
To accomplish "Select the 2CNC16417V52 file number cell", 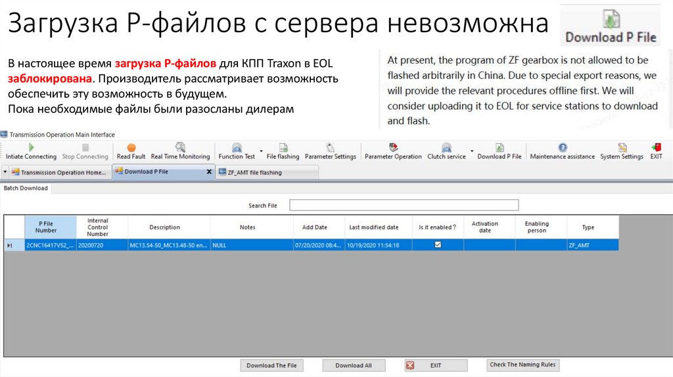I will click(51, 246).
